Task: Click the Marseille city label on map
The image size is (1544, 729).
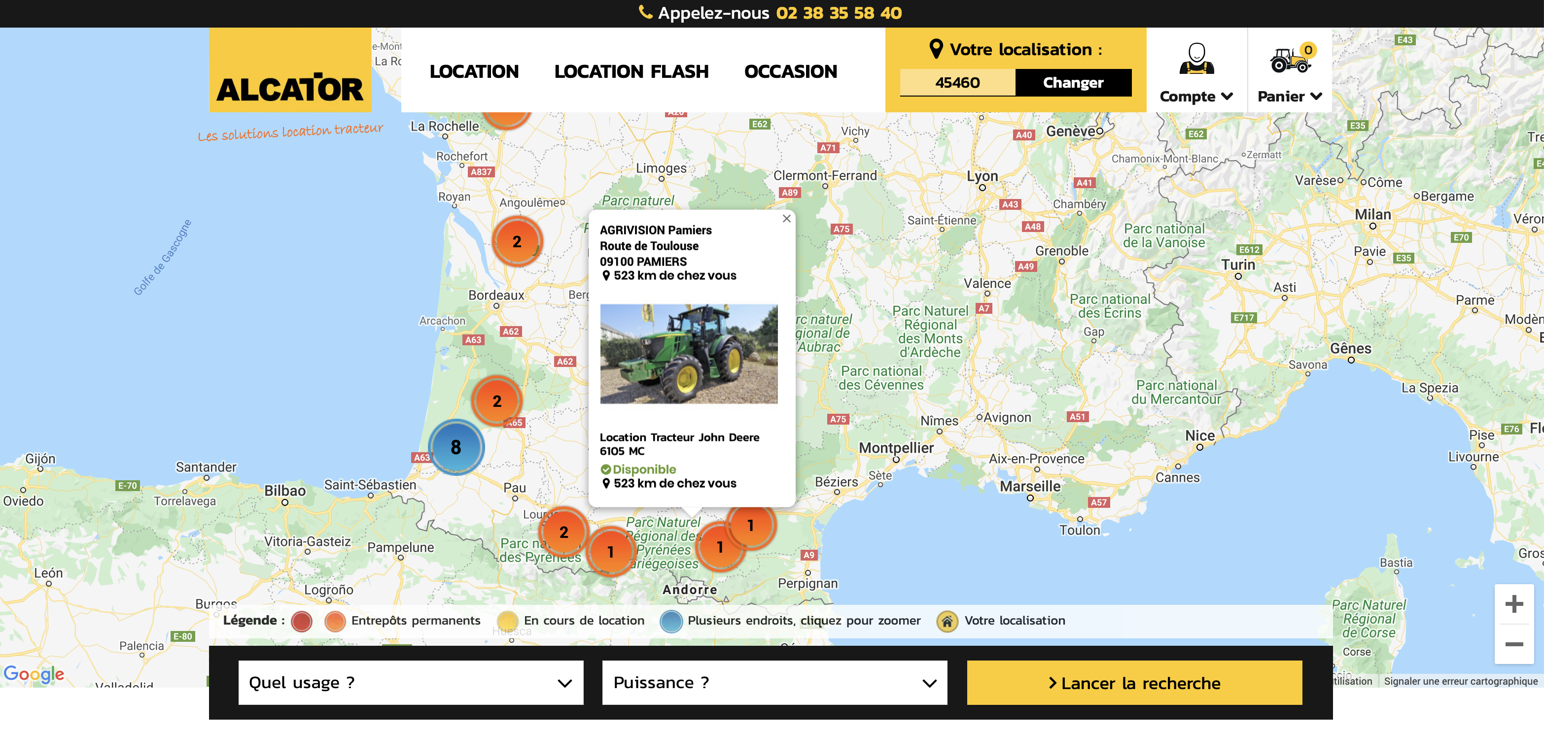Action: coord(1030,486)
